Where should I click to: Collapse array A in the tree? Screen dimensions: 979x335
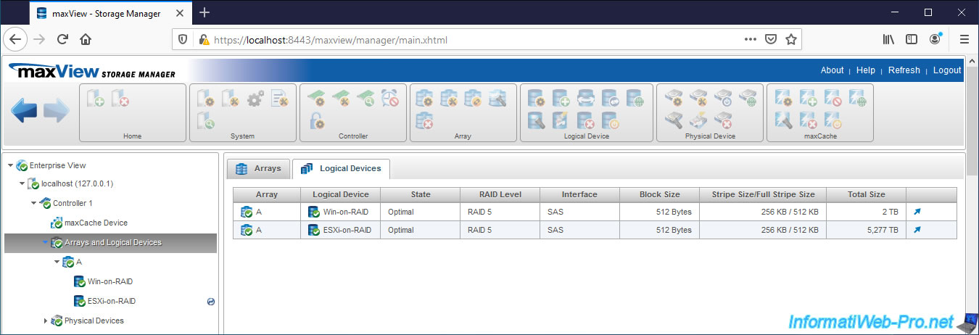57,262
